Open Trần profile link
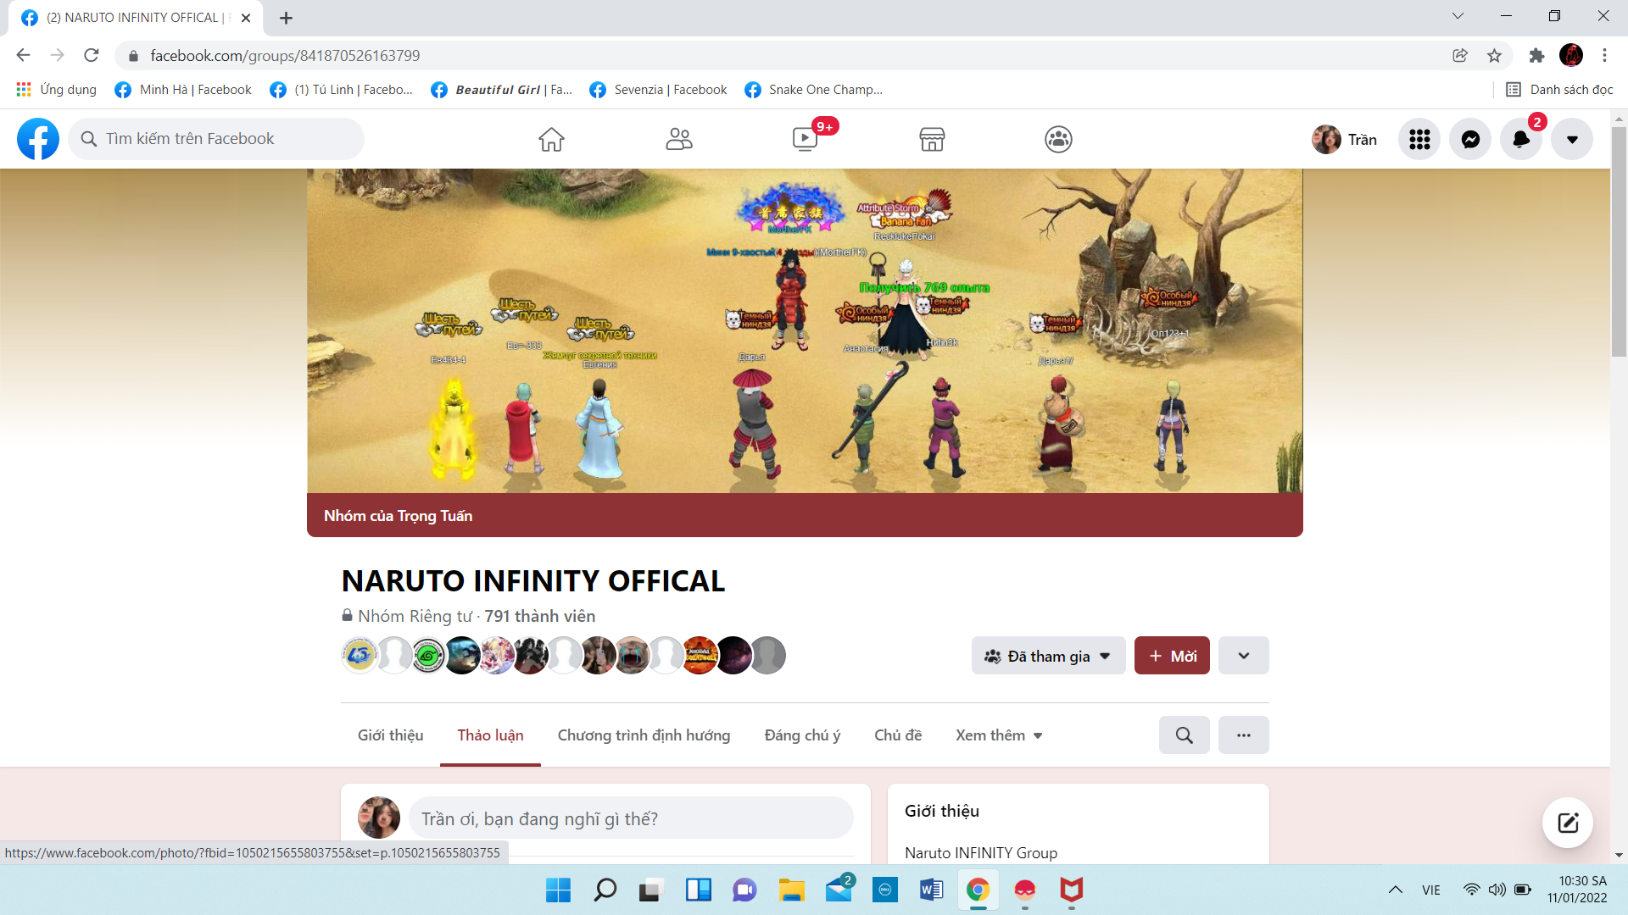The width and height of the screenshot is (1628, 915). point(1345,139)
